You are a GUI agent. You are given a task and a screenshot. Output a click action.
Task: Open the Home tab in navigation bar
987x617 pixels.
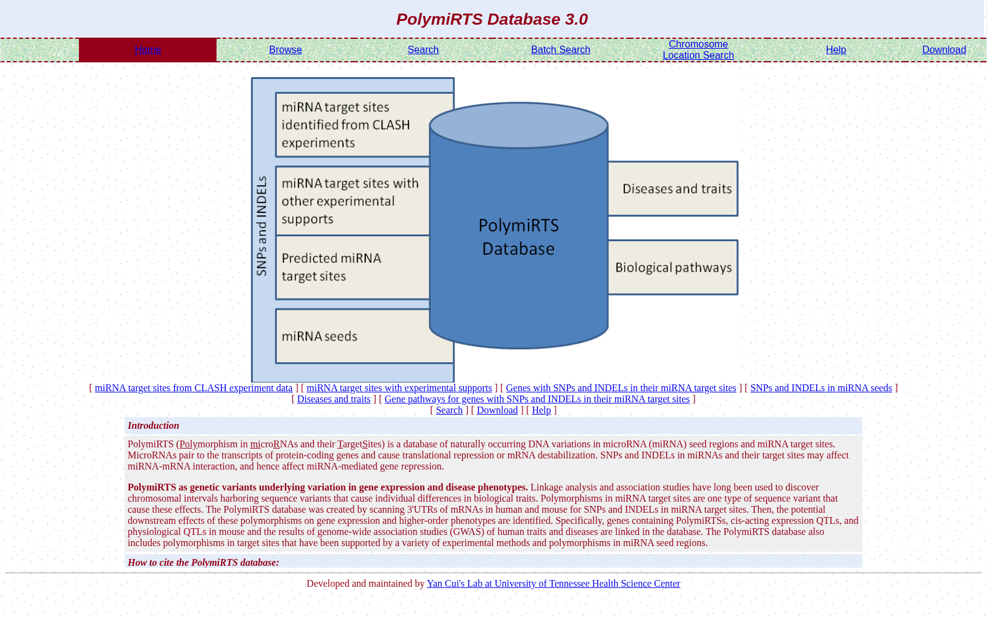pos(147,50)
